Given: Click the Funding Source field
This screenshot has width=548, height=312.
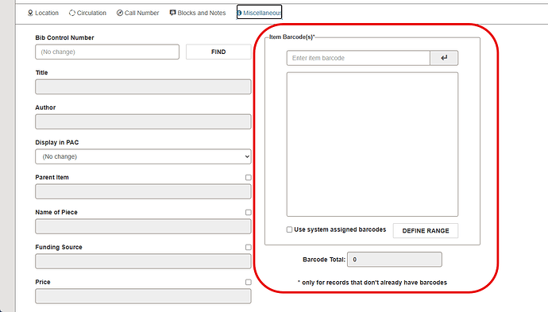Looking at the screenshot, I should pyautogui.click(x=143, y=261).
